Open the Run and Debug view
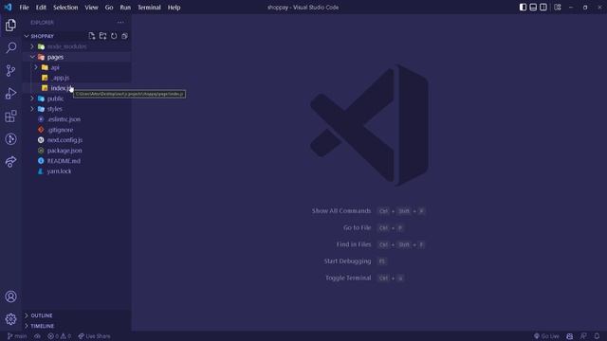The width and height of the screenshot is (607, 341). 10,93
